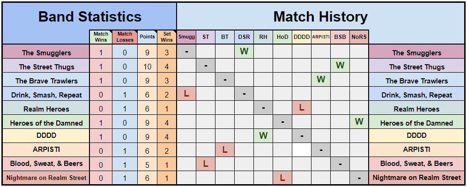467x187 pixels.
Task: Select the white empty cell in the ARPISTI row
Action: coord(302,150)
